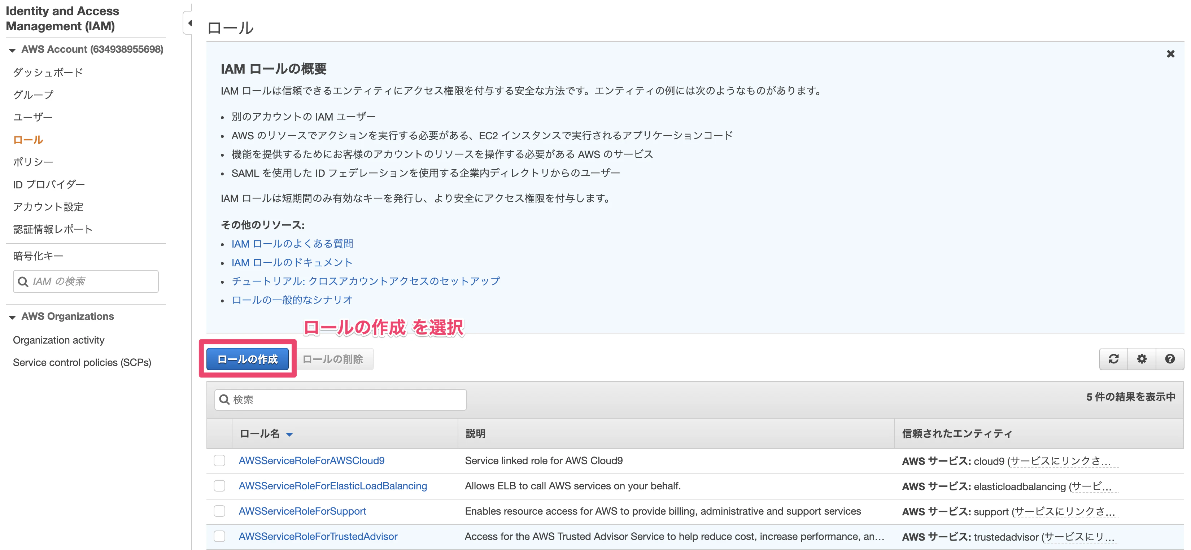Sort by ロール名 column arrow

point(289,434)
